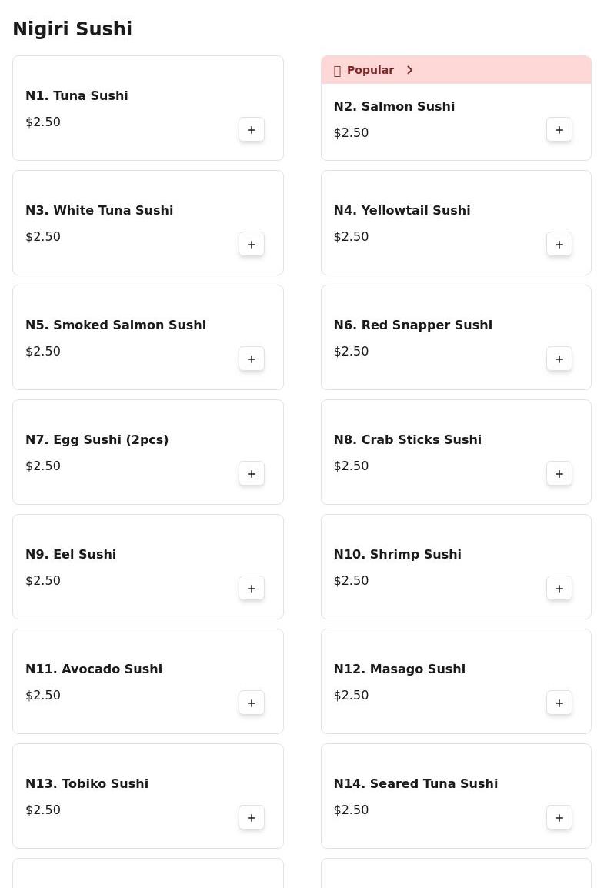The width and height of the screenshot is (604, 888).
Task: Add Seared Tuna Sushi with plus icon
Action: point(559,818)
